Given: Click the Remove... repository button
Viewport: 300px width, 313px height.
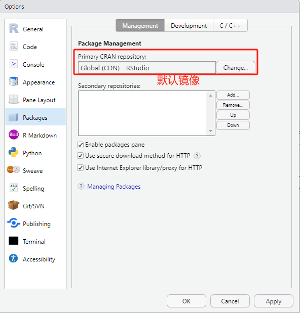Looking at the screenshot, I should click(233, 105).
